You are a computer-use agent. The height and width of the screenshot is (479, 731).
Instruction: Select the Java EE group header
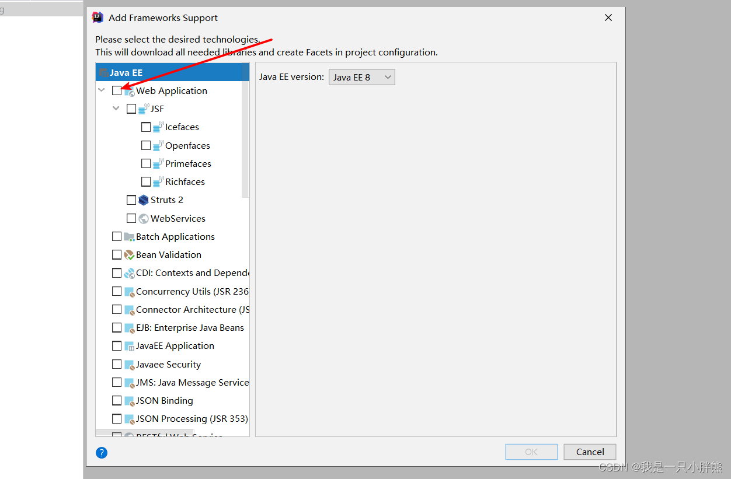click(x=173, y=72)
